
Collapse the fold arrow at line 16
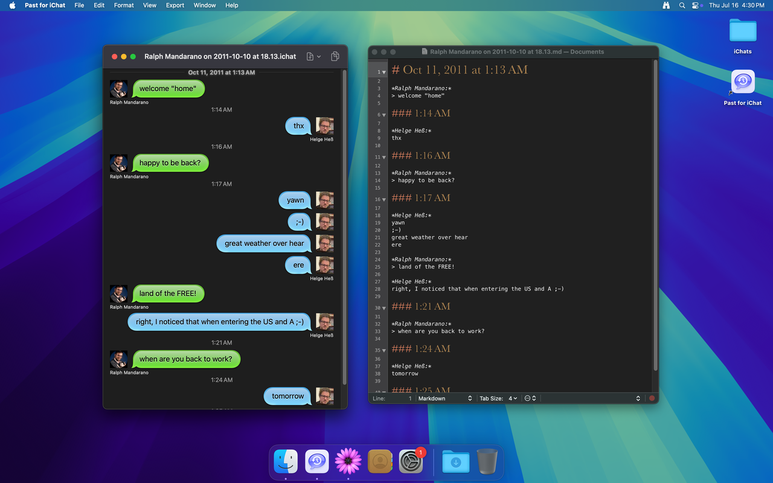[x=384, y=199]
